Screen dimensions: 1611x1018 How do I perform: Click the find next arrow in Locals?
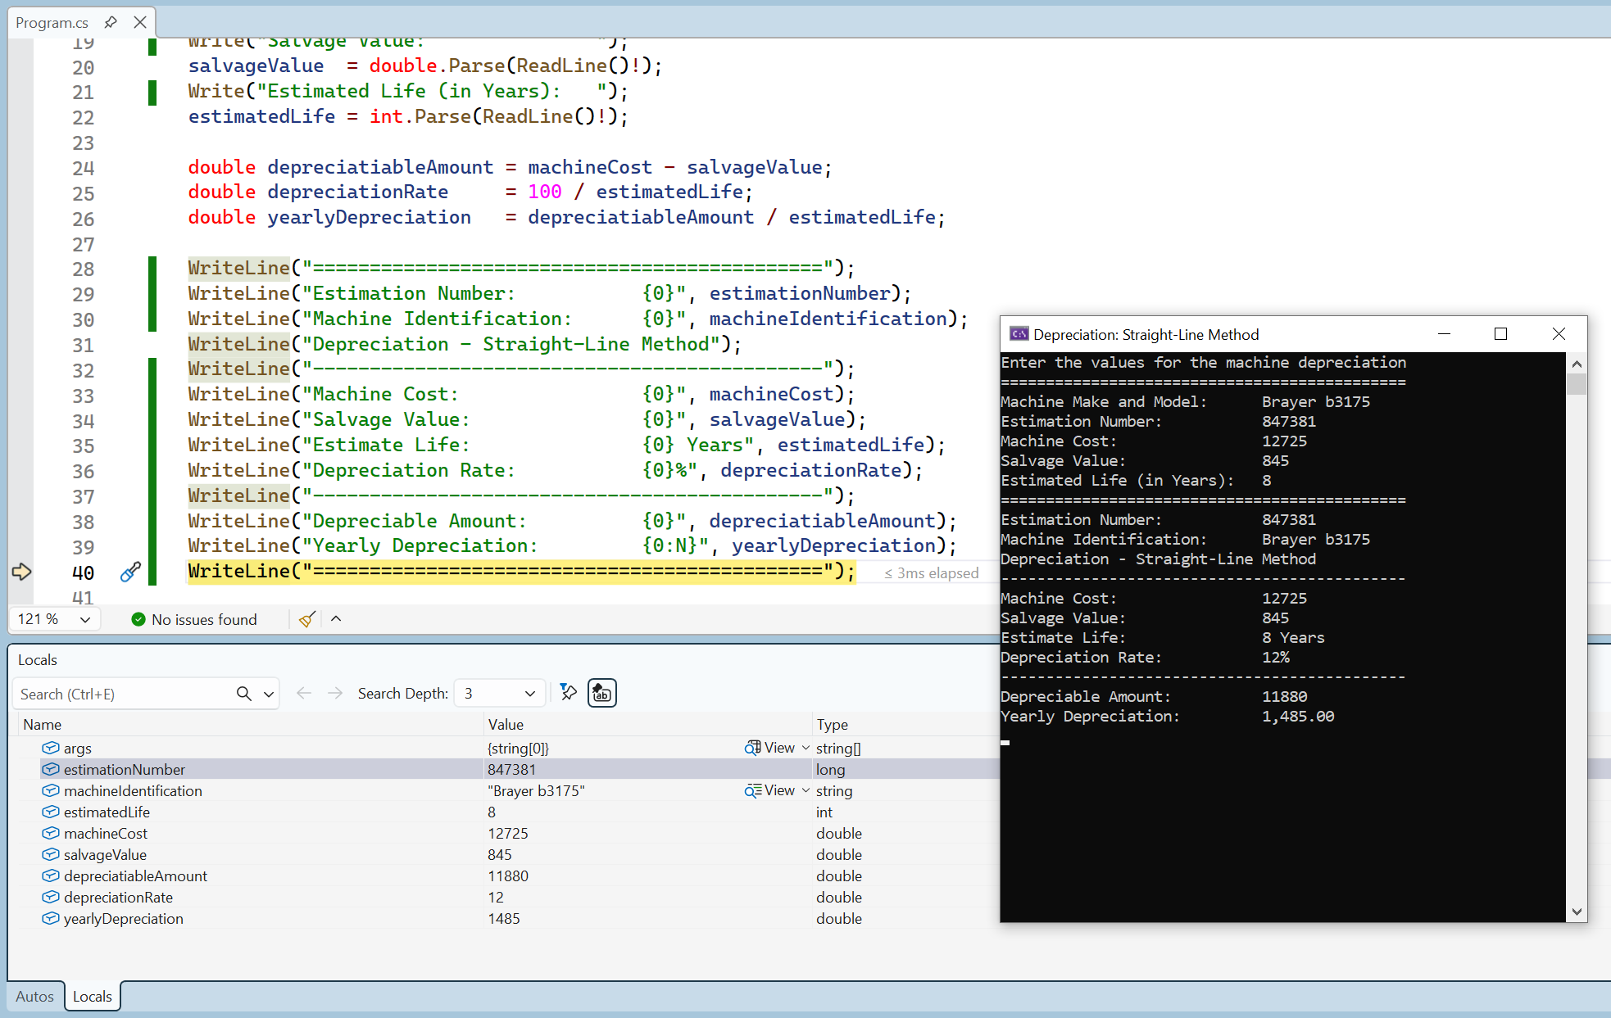pyautogui.click(x=335, y=694)
